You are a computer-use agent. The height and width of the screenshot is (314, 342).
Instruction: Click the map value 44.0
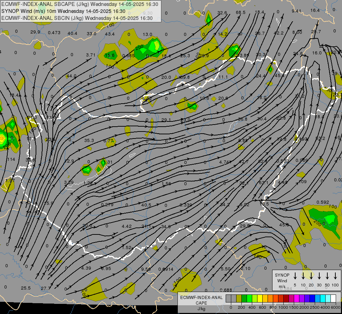(x=72, y=76)
